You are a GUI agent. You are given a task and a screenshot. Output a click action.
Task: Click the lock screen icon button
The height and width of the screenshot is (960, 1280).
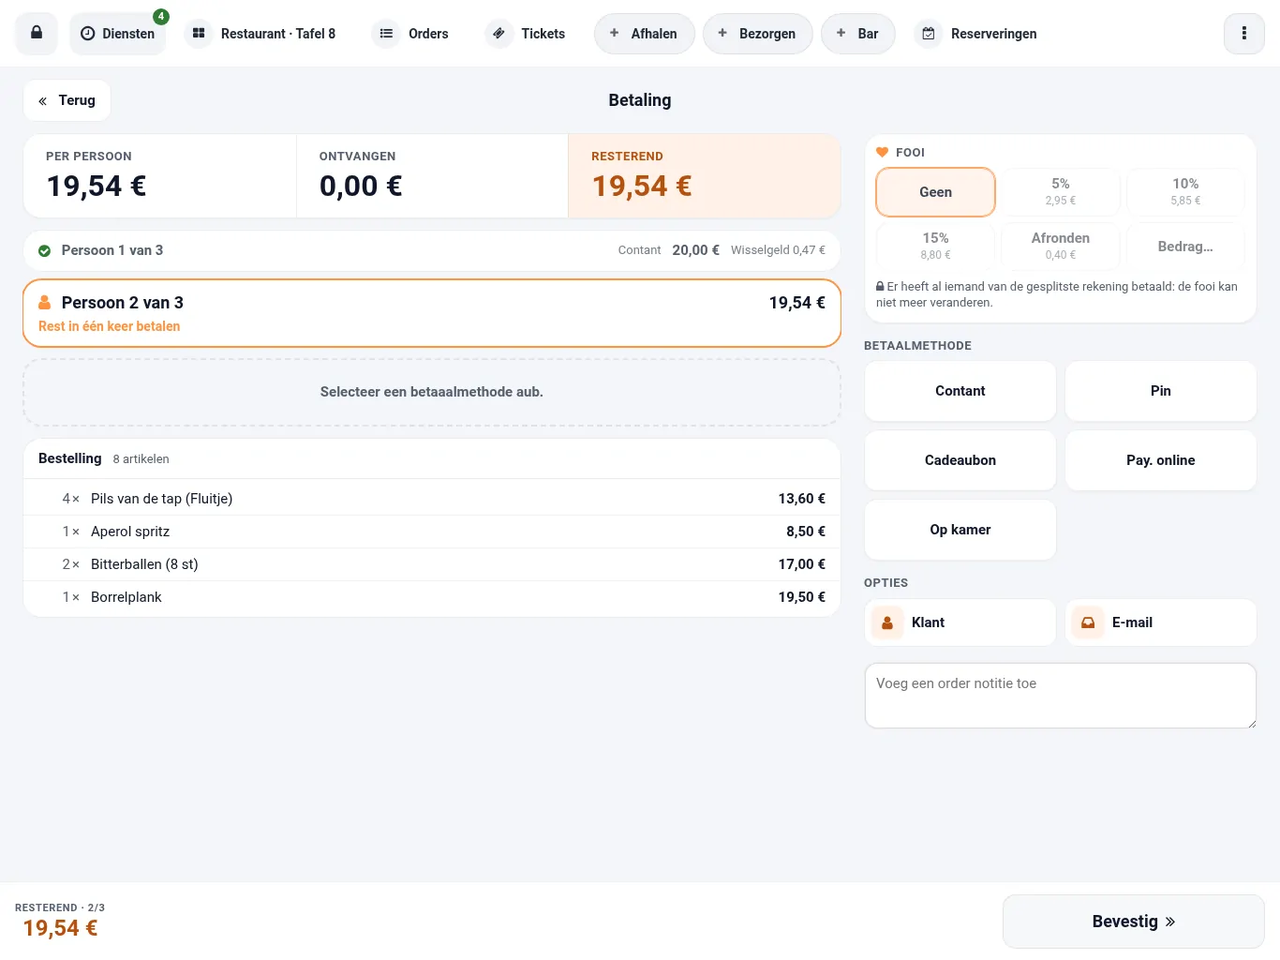37,34
